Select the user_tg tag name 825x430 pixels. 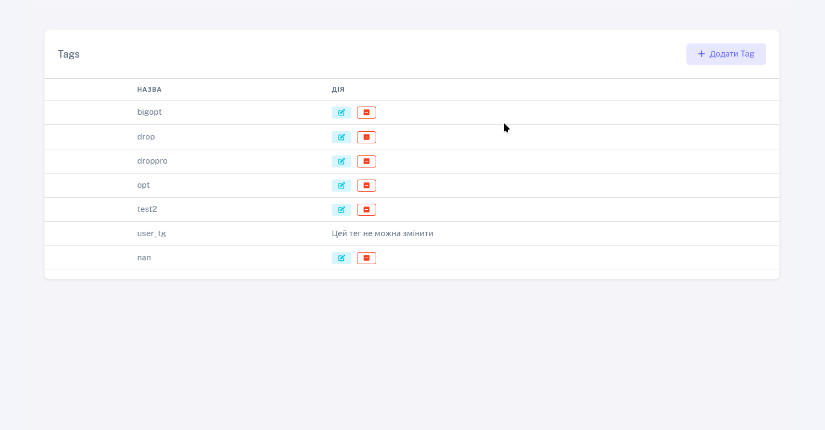click(151, 233)
